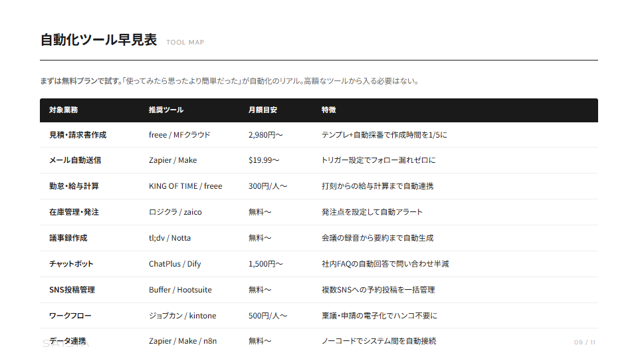This screenshot has width=638, height=359.
Task: Click 無料〜 in the SNS投稿管理 row
Action: coord(260,290)
